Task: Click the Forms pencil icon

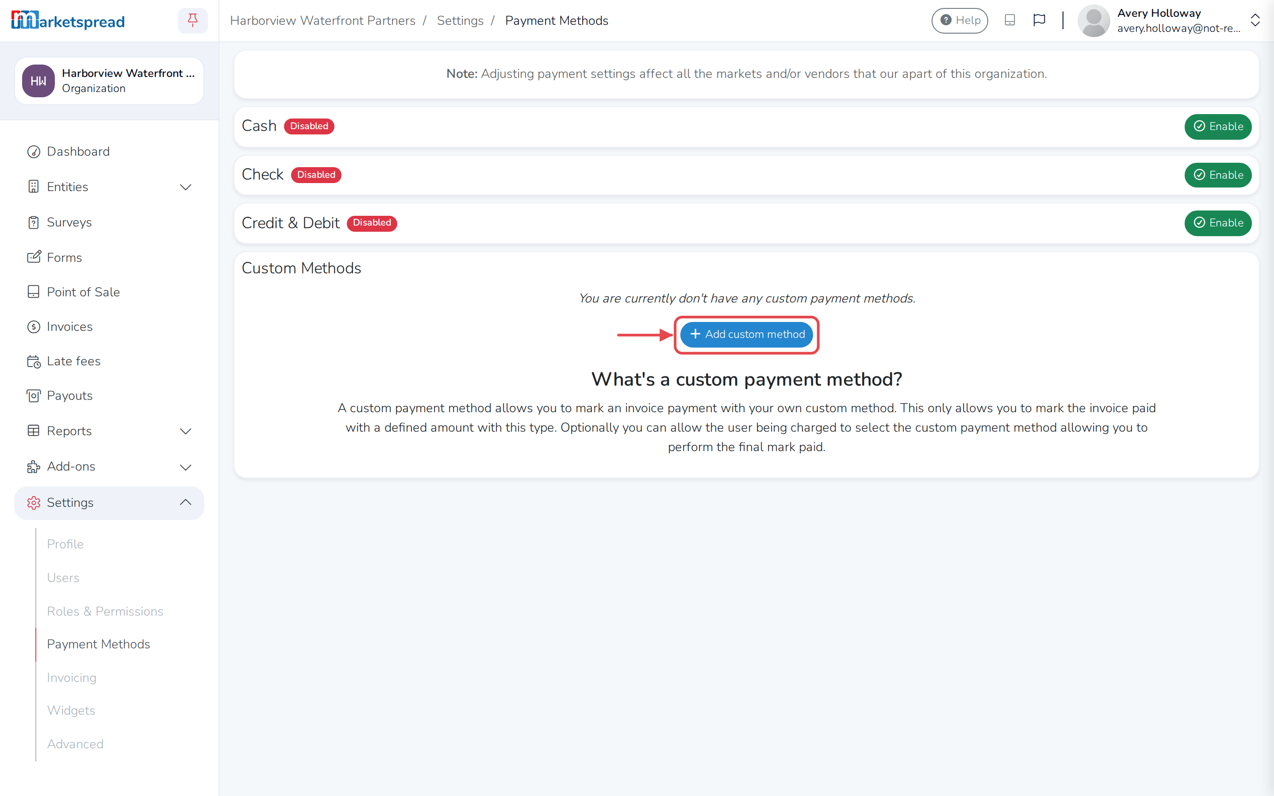Action: 34,257
